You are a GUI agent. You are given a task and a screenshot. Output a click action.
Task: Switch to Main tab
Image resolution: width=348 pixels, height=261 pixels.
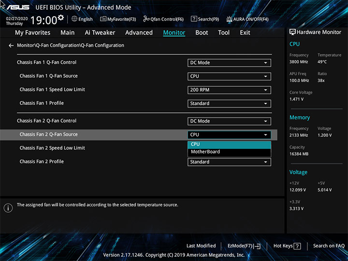[68, 33]
